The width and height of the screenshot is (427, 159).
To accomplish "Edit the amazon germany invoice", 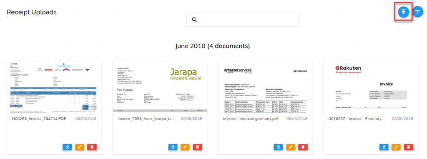I will tap(291, 147).
